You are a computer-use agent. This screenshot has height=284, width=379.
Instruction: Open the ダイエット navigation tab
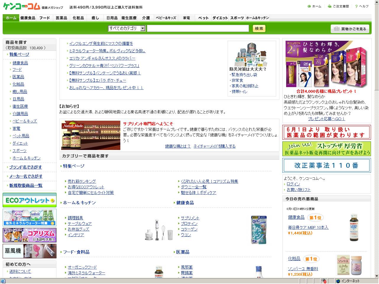(x=220, y=18)
